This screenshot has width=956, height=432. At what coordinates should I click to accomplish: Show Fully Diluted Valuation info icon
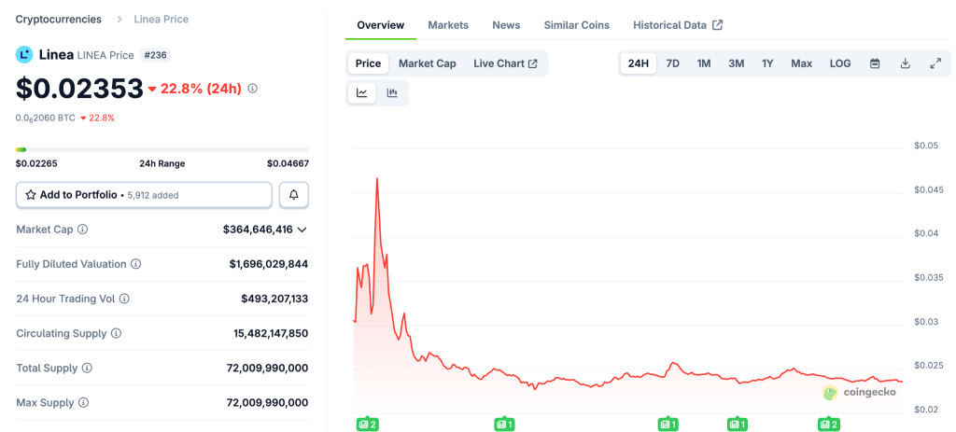[136, 264]
